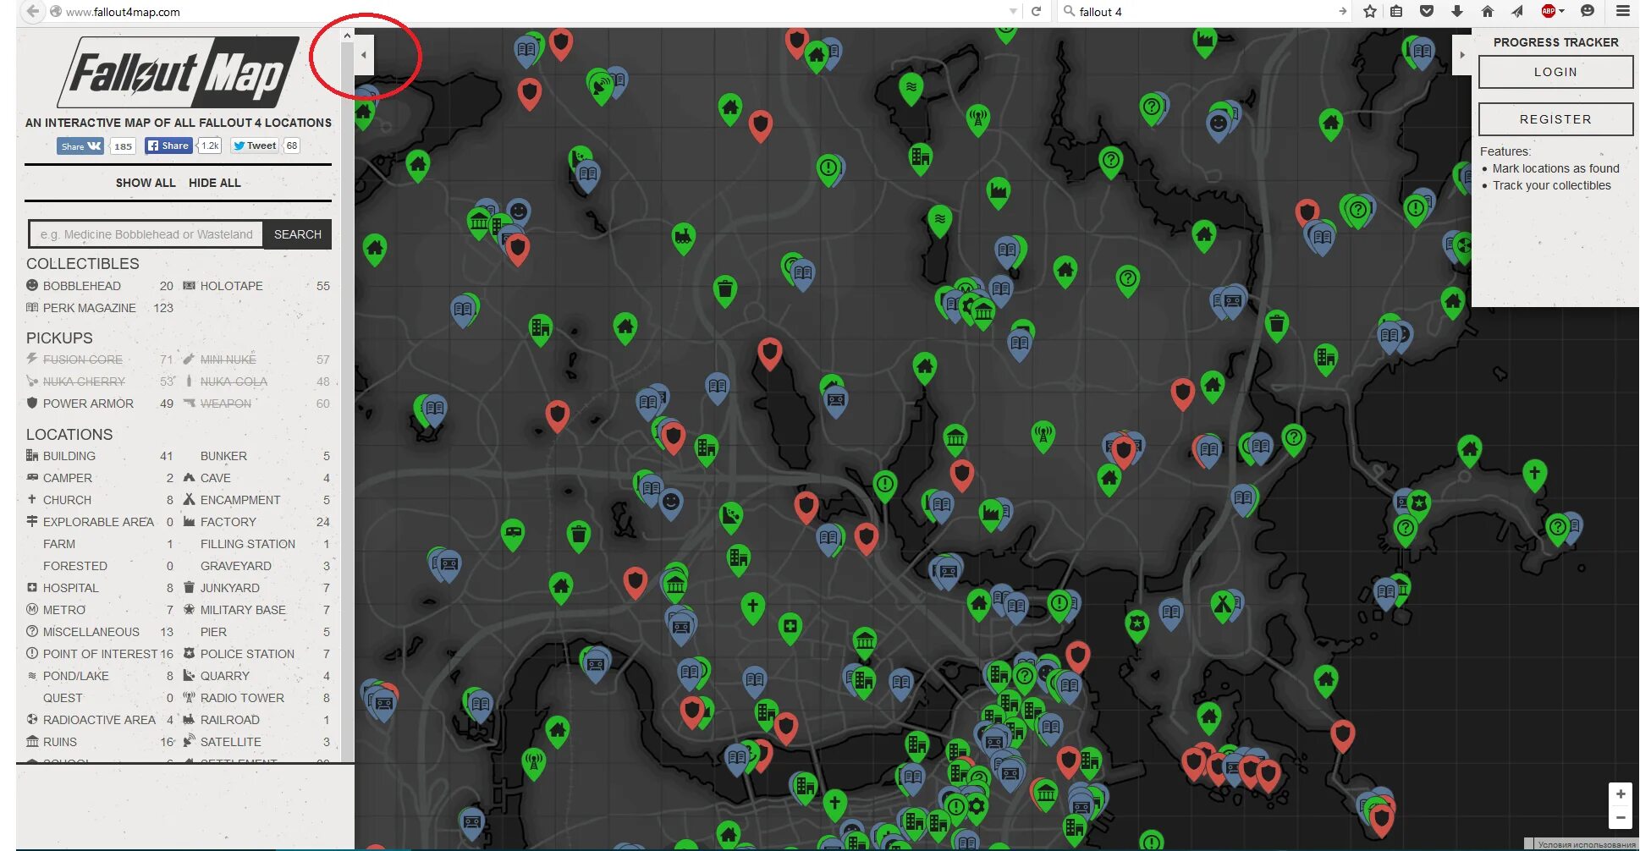Collapse the Progress Tracker panel with its arrow
Image resolution: width=1640 pixels, height=851 pixels.
(x=1462, y=55)
